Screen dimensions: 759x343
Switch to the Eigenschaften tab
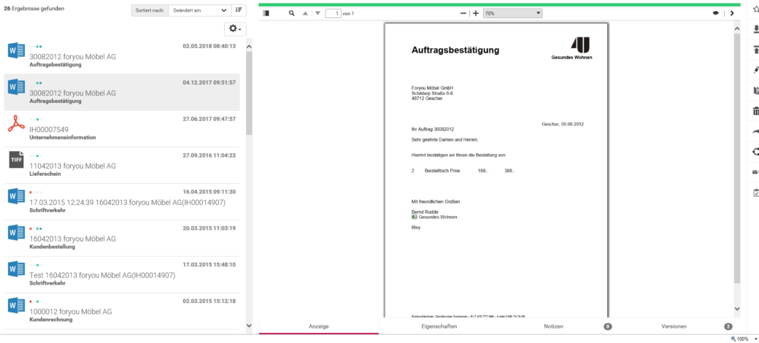point(439,326)
